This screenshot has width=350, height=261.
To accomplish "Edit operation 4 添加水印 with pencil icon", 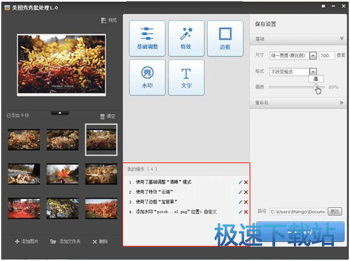I will click(240, 212).
